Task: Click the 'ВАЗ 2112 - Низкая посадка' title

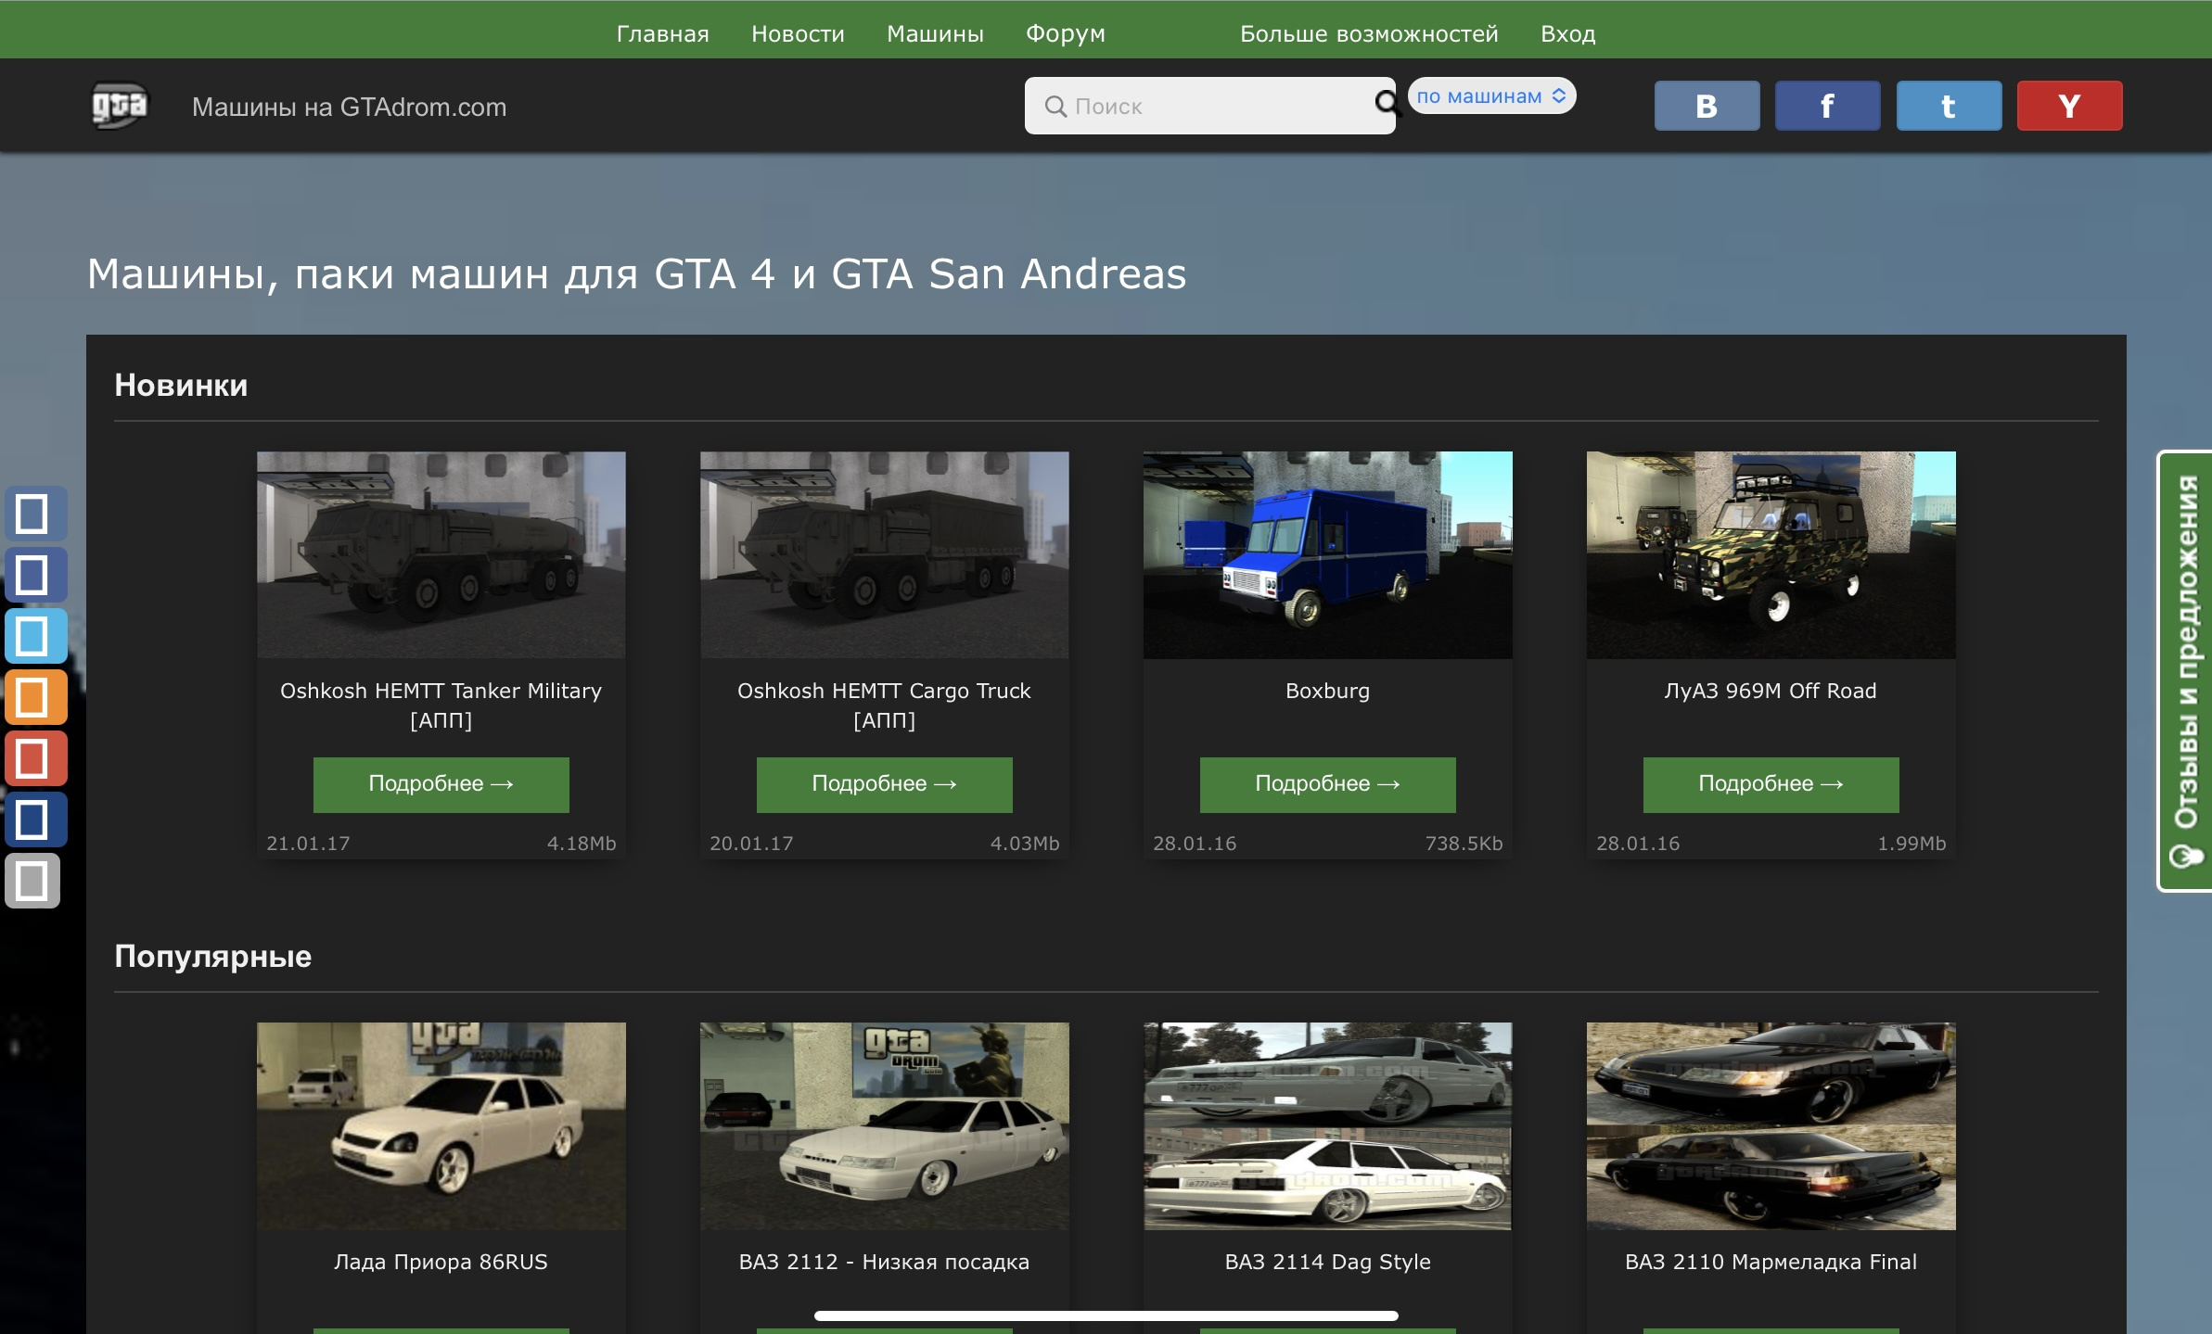Action: [884, 1262]
